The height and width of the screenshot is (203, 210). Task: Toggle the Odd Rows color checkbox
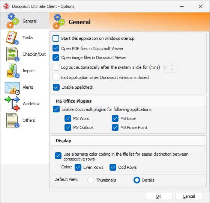(x=113, y=167)
